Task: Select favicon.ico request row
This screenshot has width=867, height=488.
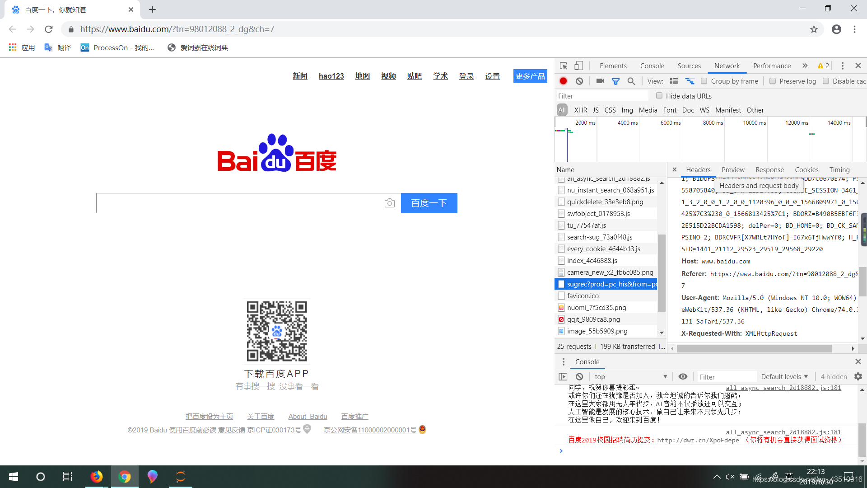Action: pos(606,296)
